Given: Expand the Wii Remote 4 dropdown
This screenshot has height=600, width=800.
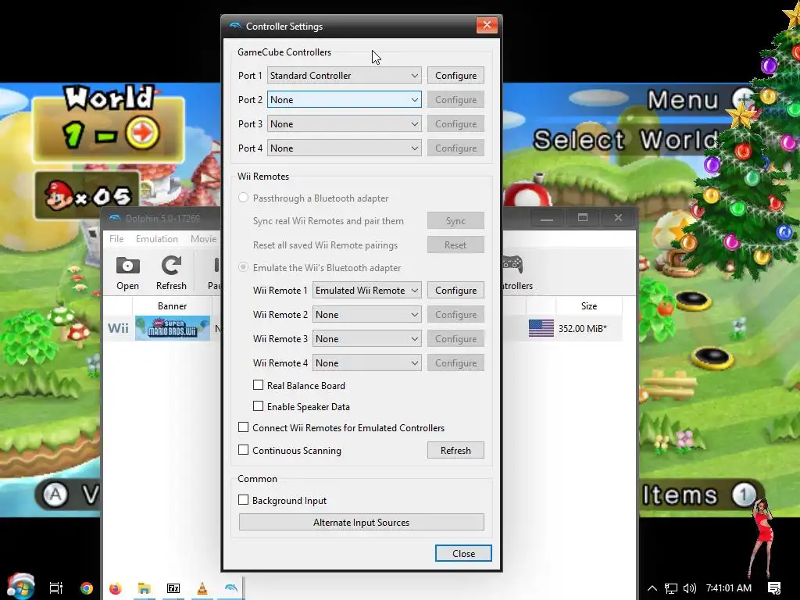Looking at the screenshot, I should tap(367, 362).
